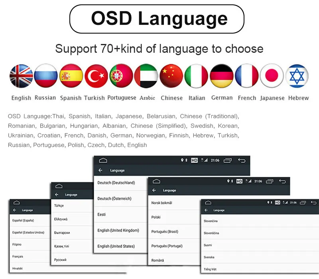Click the OSD Language title banner

[x=157, y=19]
